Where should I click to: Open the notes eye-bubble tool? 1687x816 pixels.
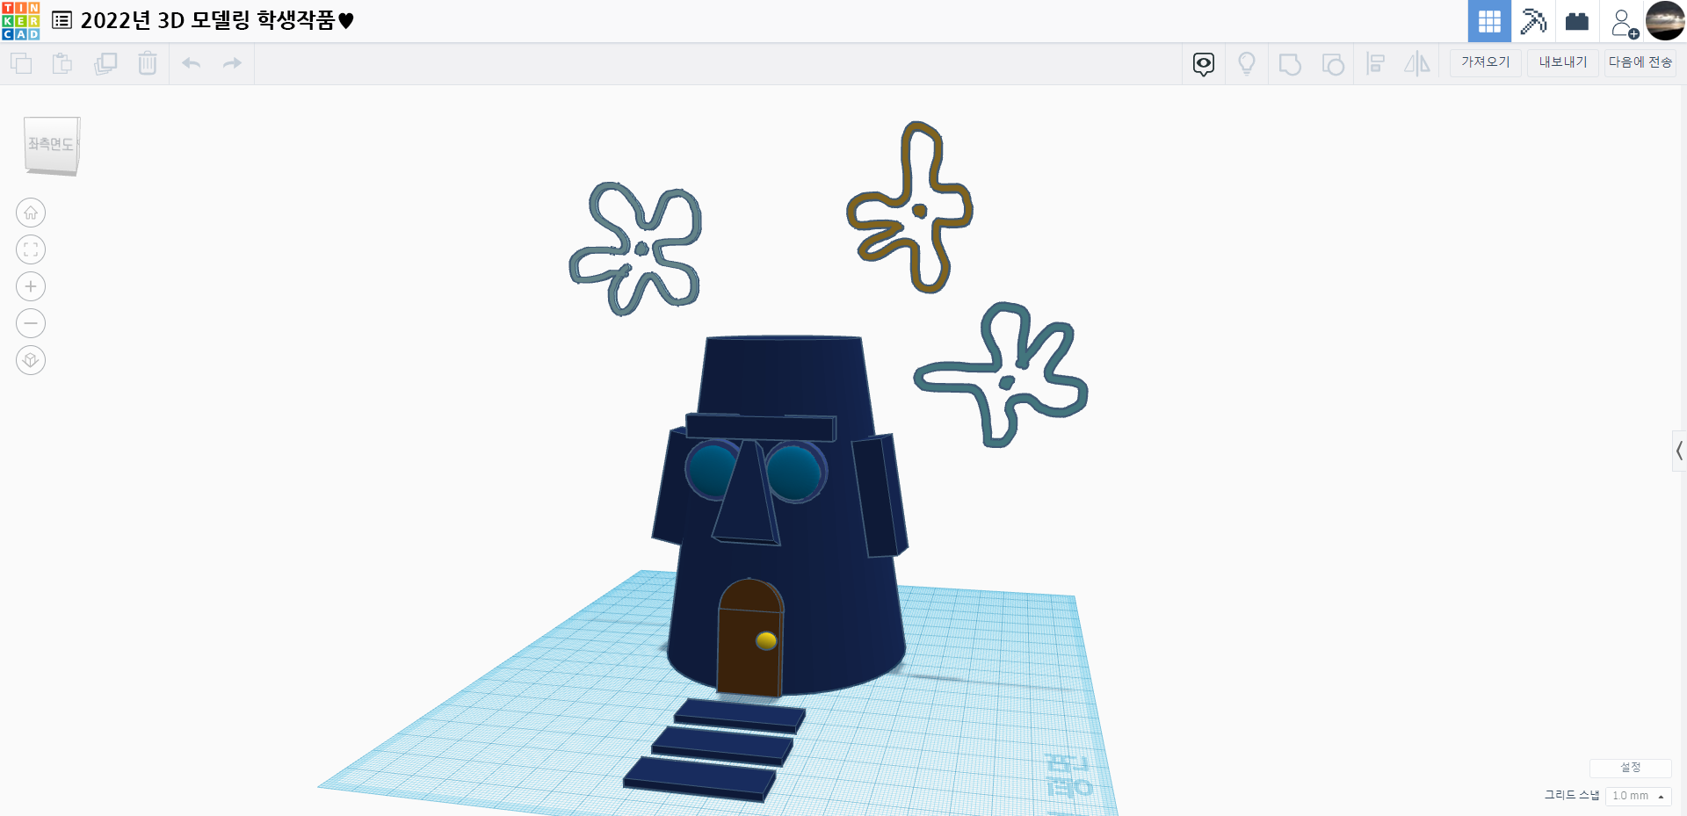tap(1204, 64)
